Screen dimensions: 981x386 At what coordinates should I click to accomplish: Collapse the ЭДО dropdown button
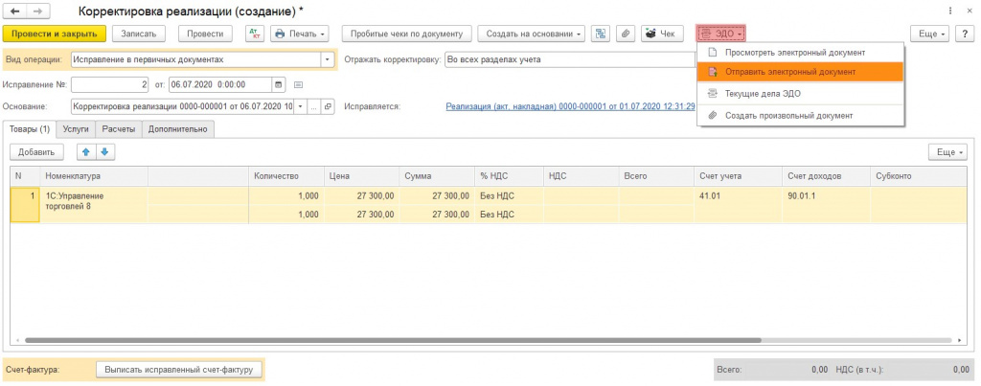(720, 34)
